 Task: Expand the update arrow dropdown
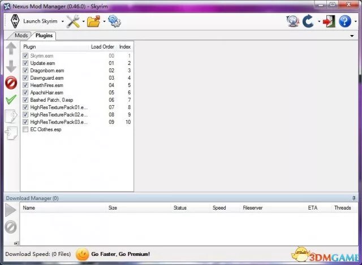click(319, 21)
